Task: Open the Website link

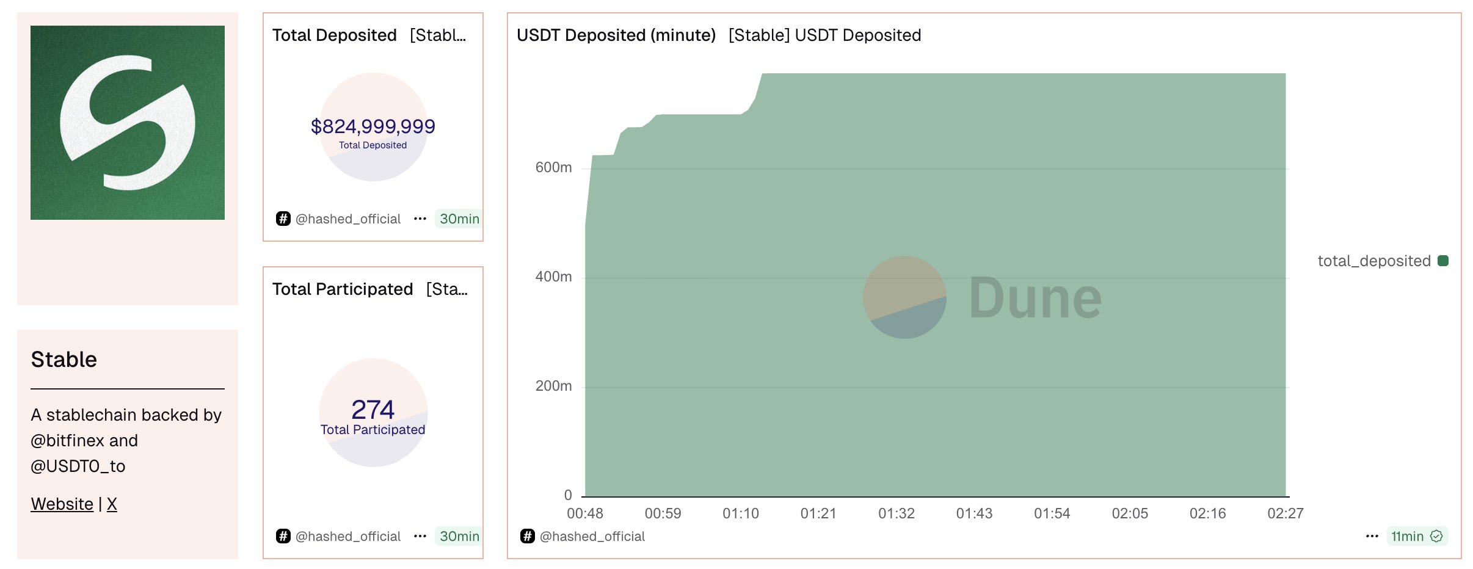Action: click(x=62, y=504)
